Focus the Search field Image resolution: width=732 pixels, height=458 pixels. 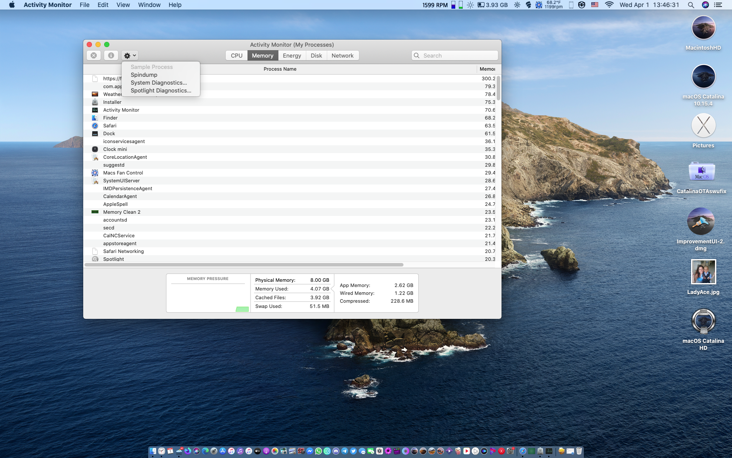[x=454, y=55]
